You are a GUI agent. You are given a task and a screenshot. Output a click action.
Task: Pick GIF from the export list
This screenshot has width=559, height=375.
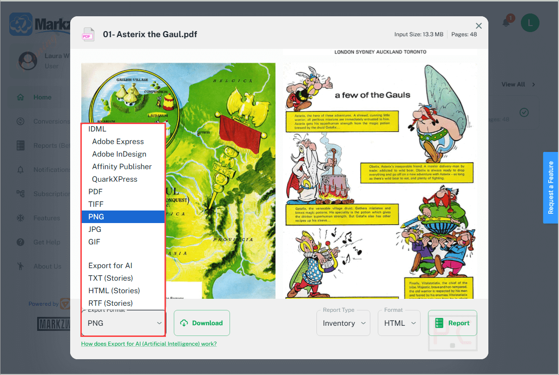tap(123, 242)
